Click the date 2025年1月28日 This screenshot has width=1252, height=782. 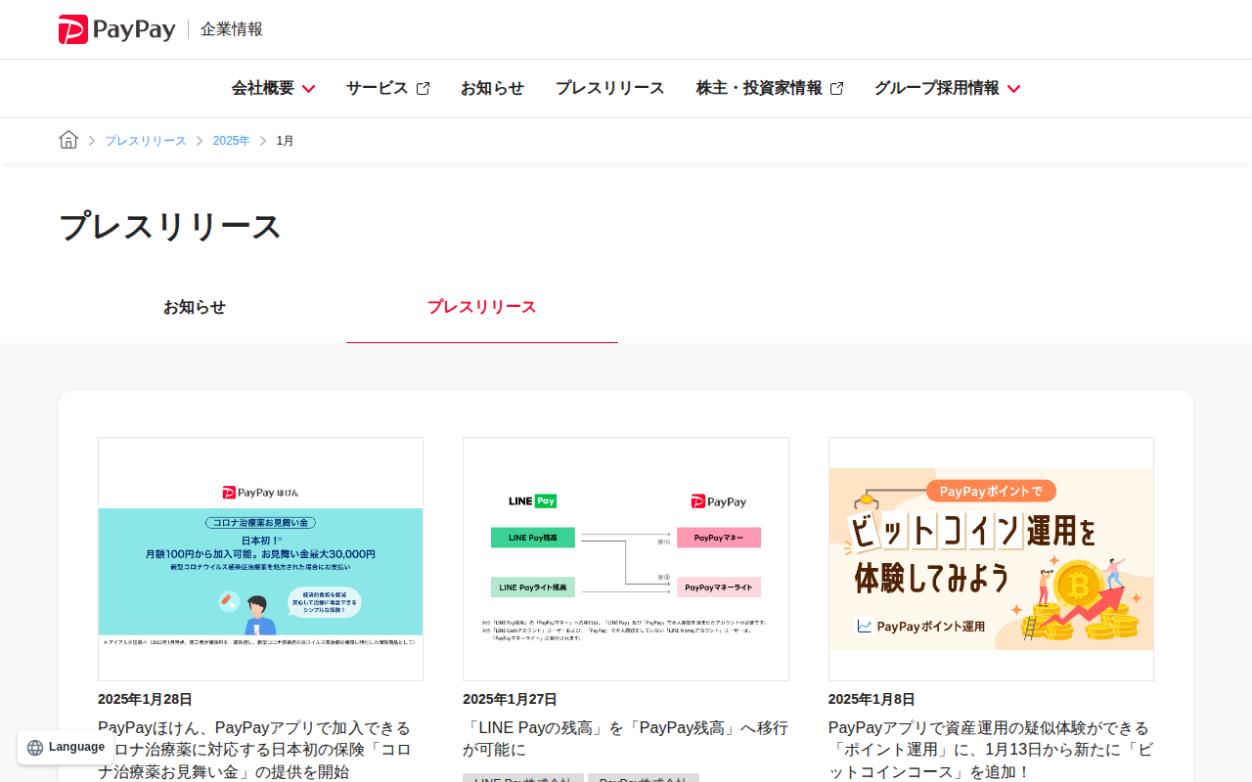[145, 700]
